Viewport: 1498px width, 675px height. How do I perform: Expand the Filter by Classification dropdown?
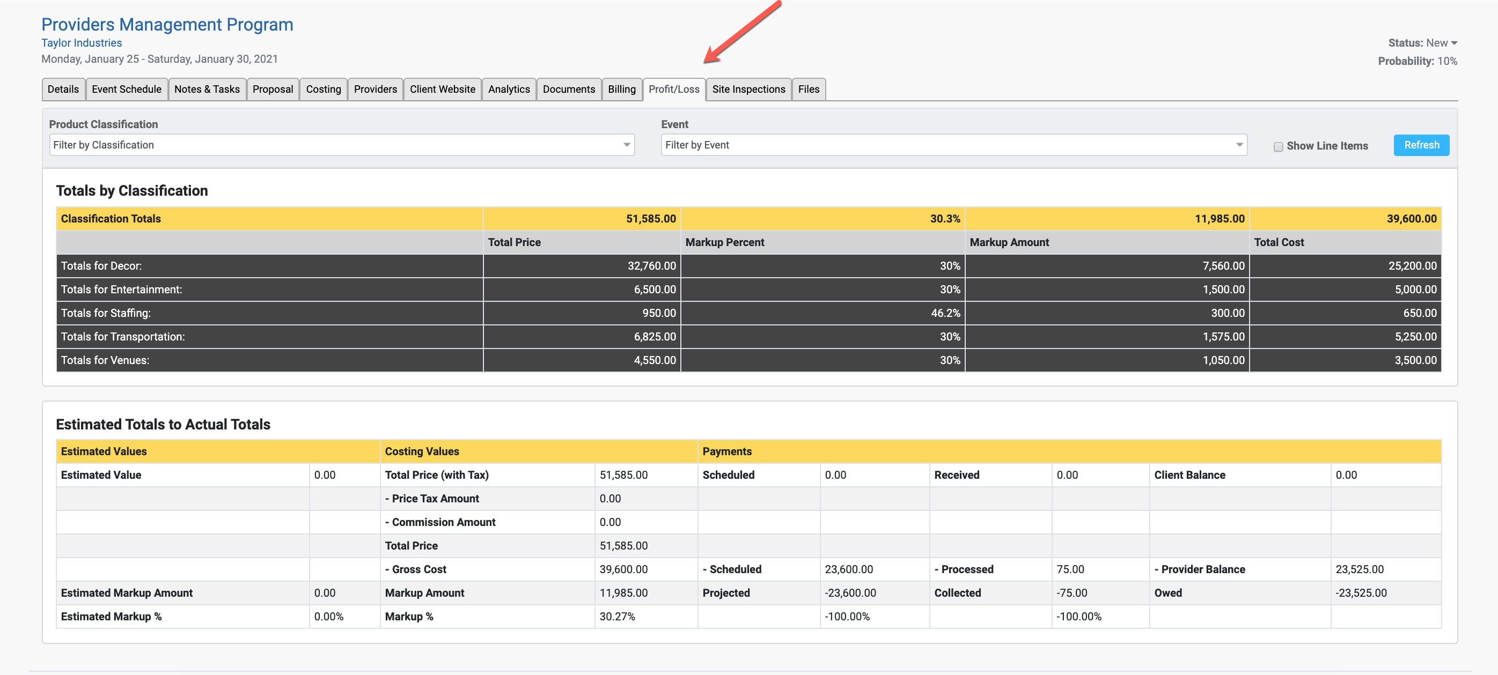[x=342, y=145]
